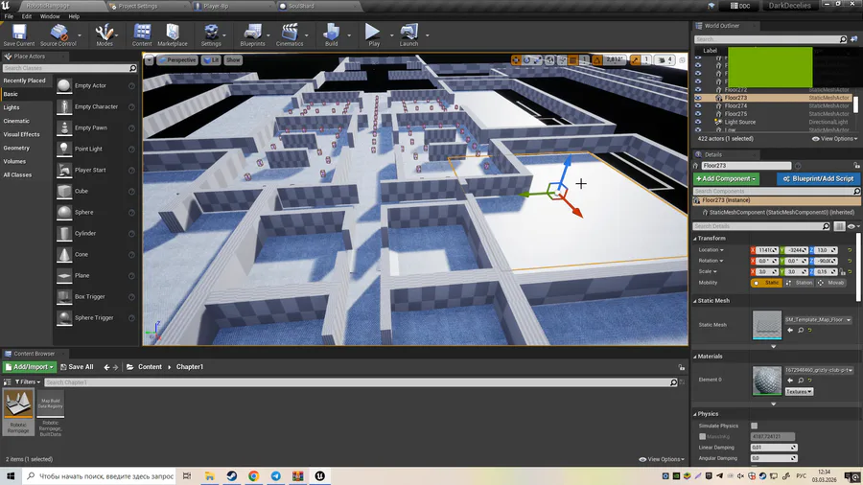The image size is (863, 485).
Task: Open the Textures dropdown under Materials
Action: (x=799, y=392)
